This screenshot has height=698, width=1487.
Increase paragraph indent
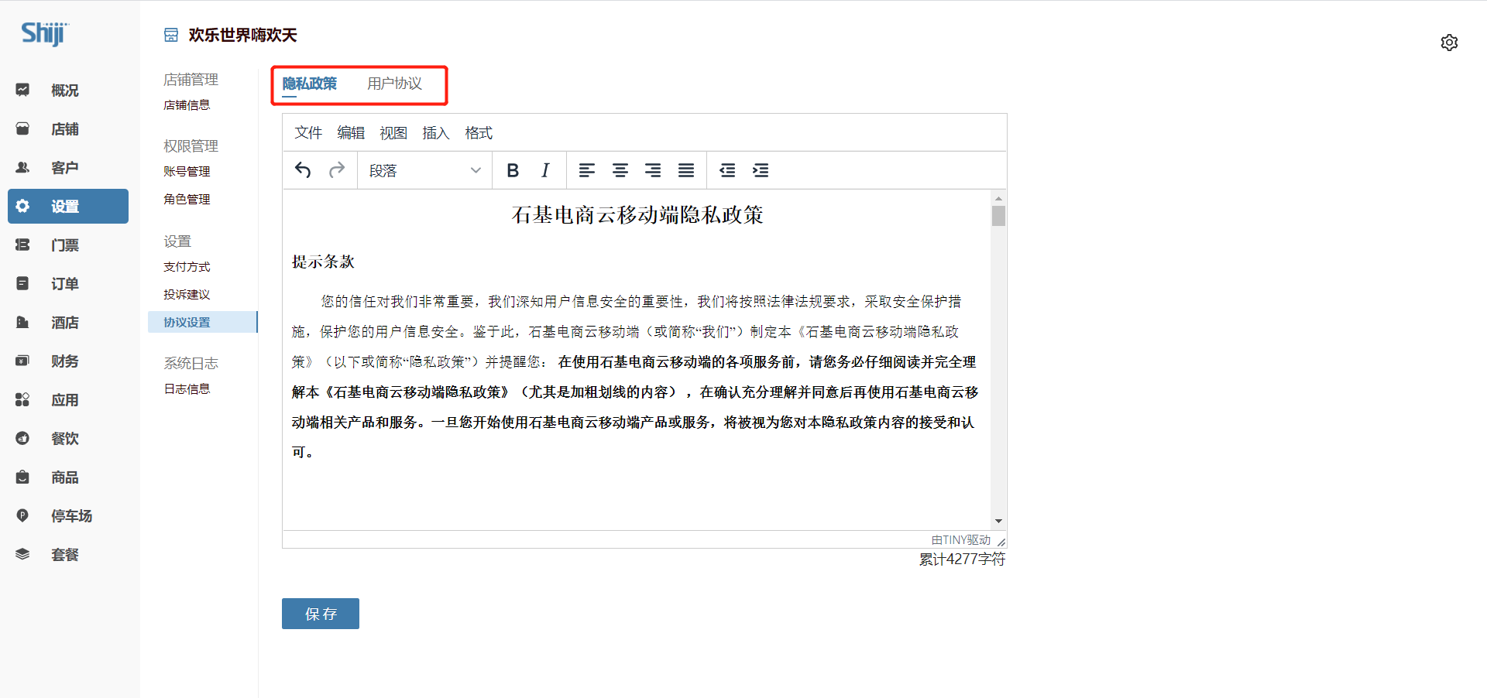pyautogui.click(x=761, y=170)
